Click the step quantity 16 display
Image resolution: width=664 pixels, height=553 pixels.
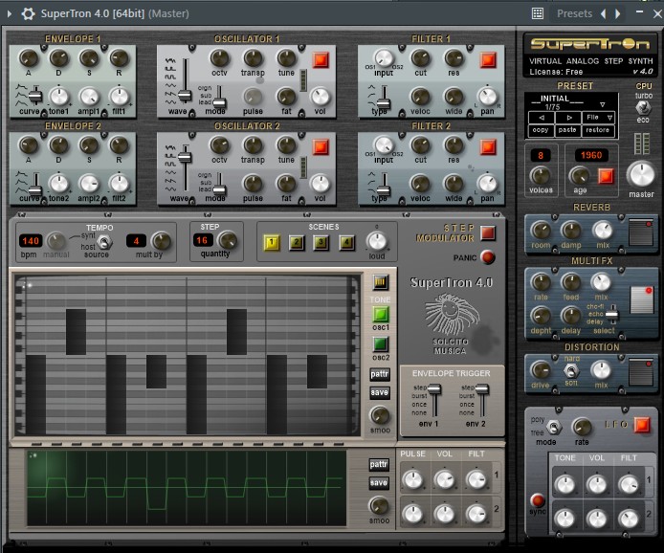click(x=202, y=240)
